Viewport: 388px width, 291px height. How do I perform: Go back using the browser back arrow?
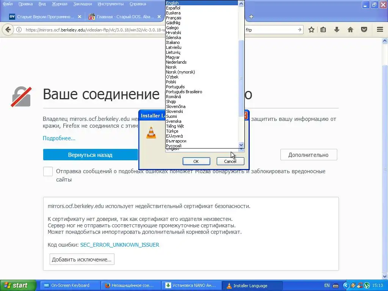tap(8, 30)
